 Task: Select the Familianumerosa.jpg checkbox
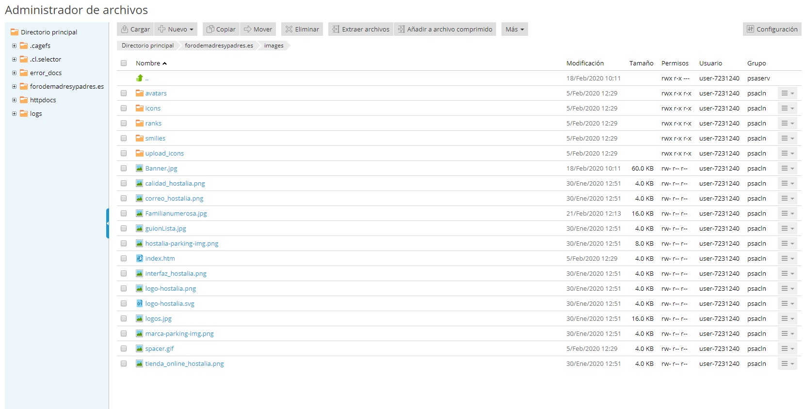coord(124,213)
